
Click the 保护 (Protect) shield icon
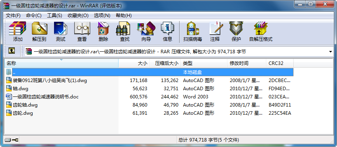236,31
